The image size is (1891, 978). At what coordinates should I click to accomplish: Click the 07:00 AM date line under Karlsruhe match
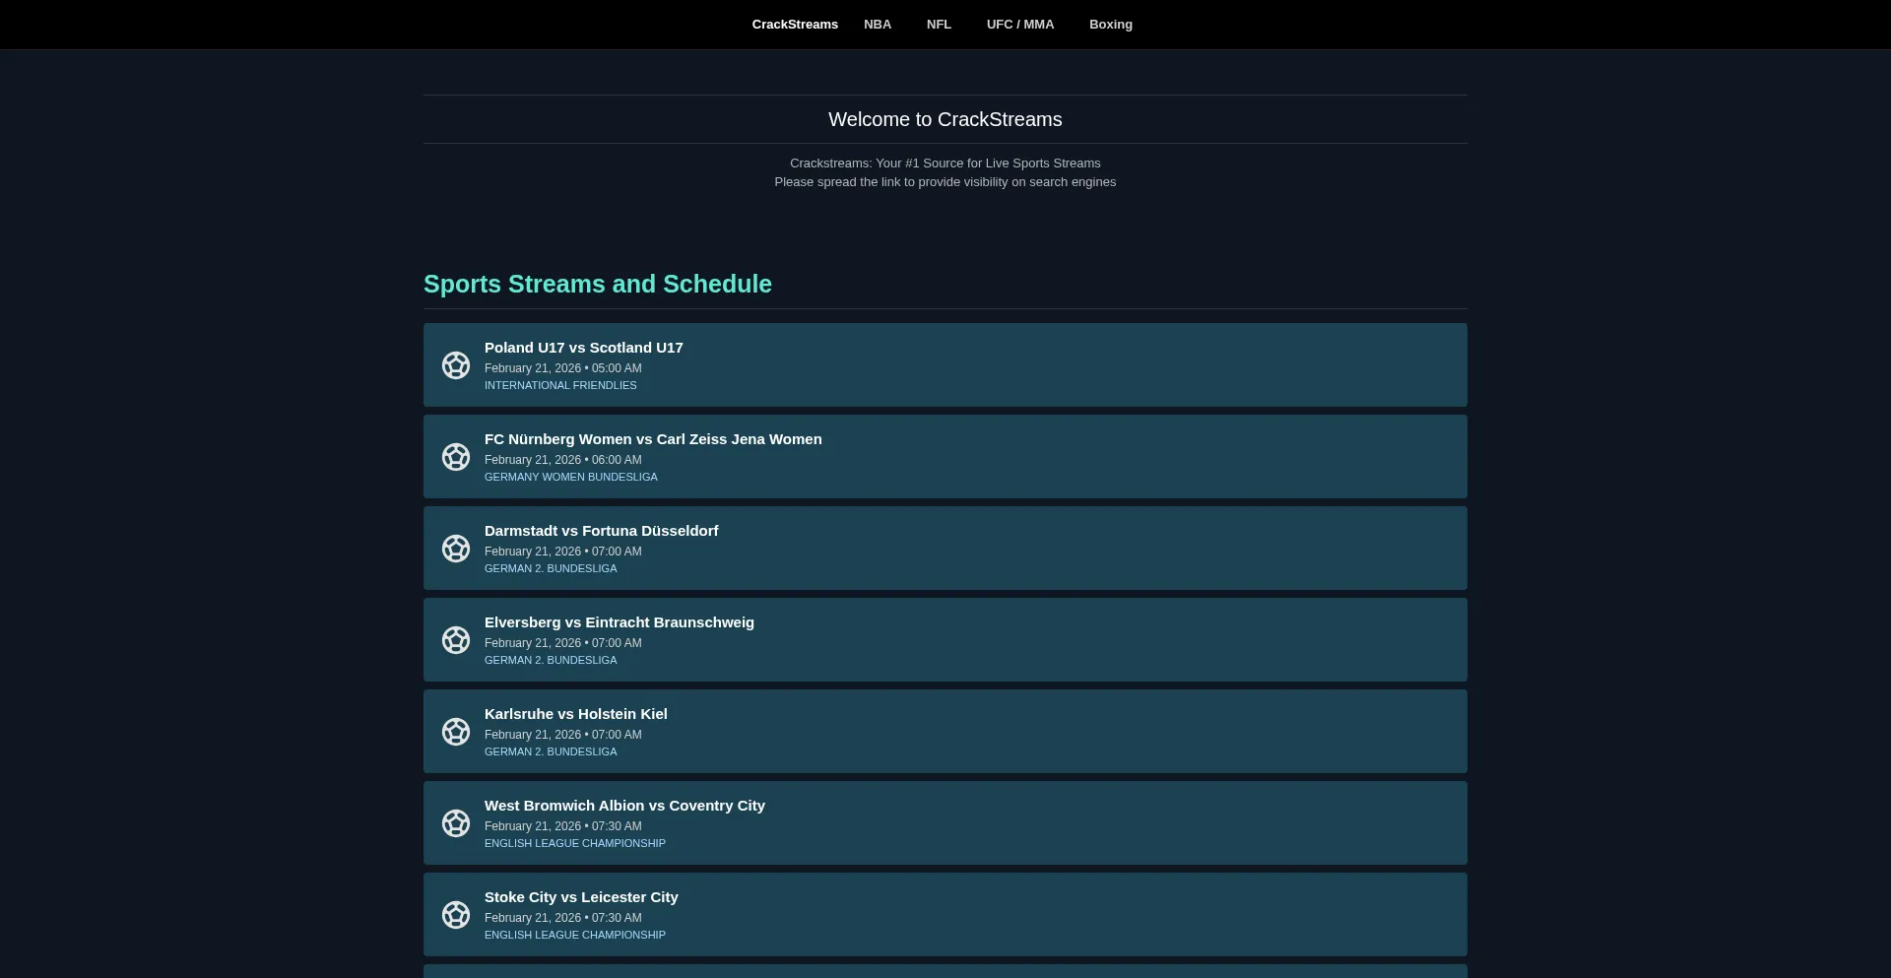[563, 735]
